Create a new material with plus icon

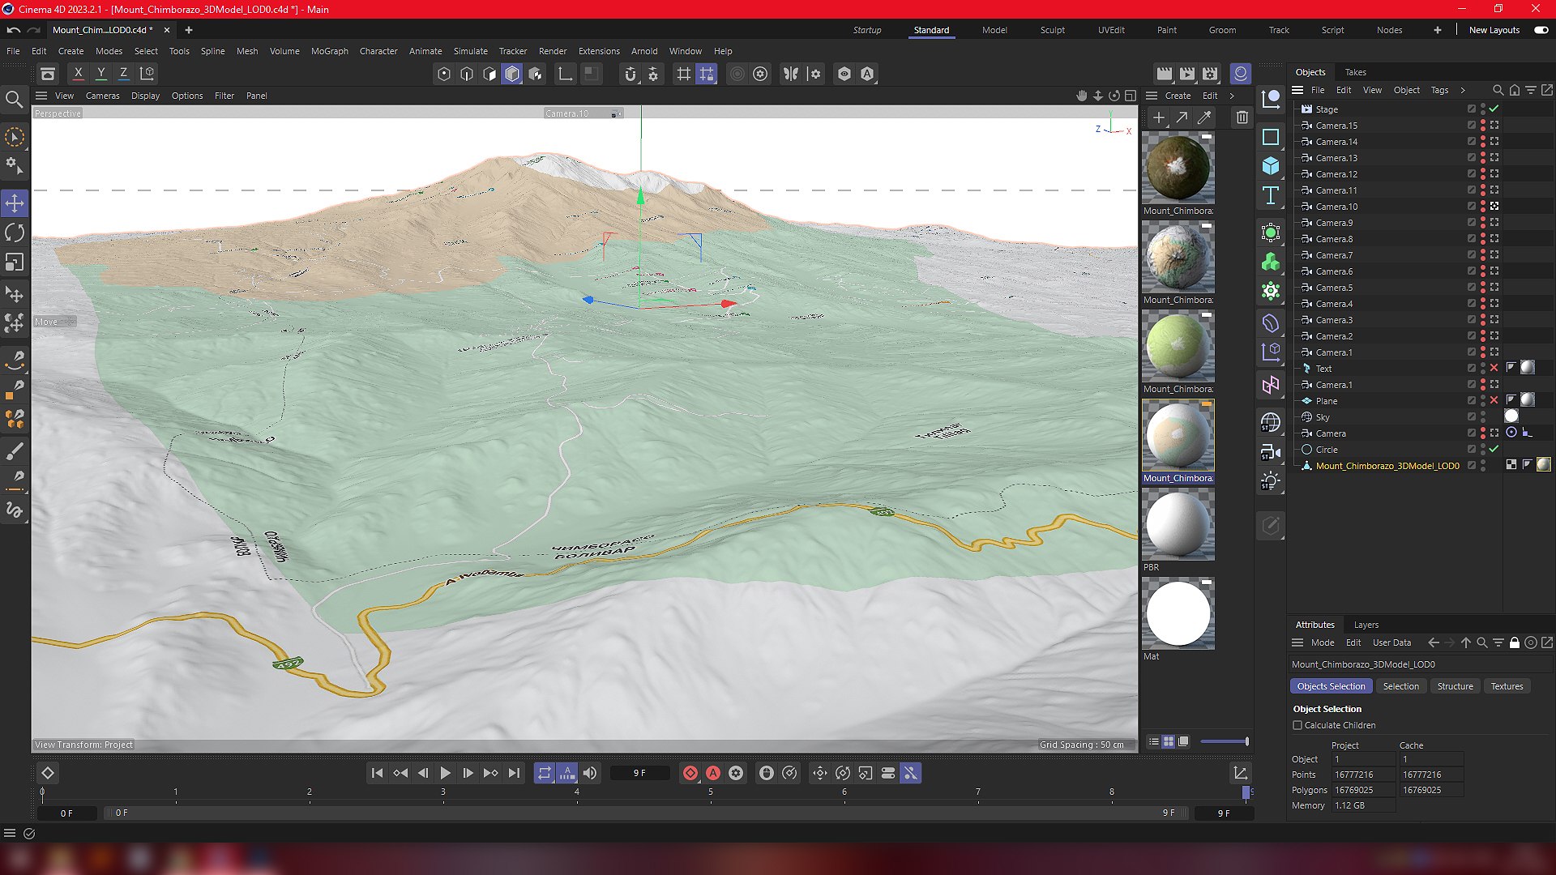pos(1159,118)
